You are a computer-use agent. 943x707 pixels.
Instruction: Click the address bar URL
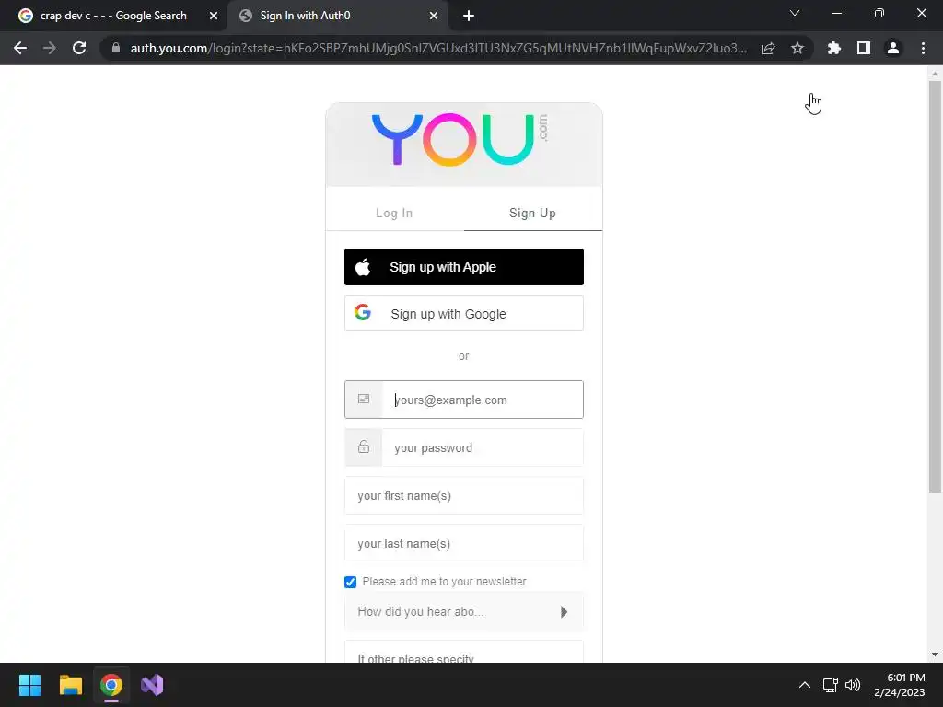pos(438,48)
